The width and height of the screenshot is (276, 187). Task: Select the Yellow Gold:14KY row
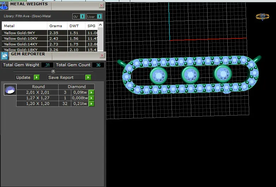(50, 44)
